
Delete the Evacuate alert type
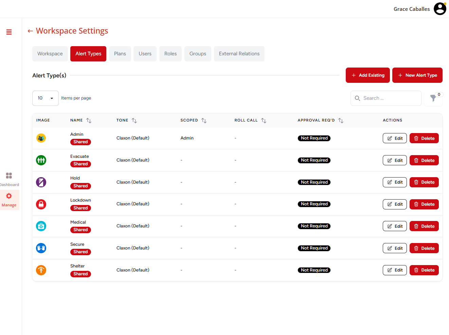pyautogui.click(x=424, y=160)
